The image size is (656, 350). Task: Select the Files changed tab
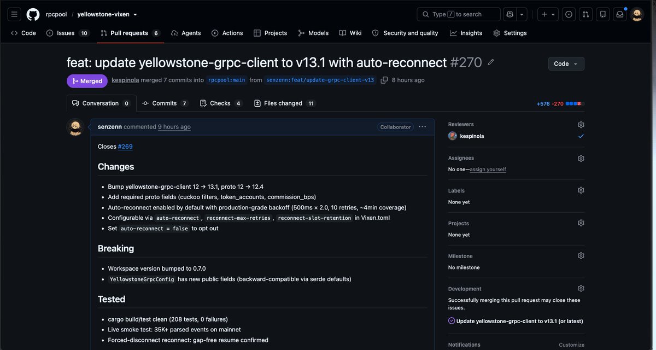(x=284, y=103)
